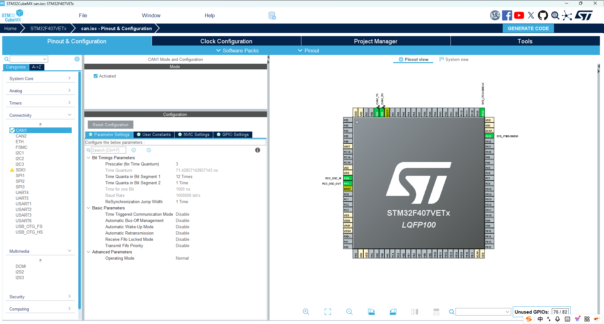Select USB_OTG_FS peripheral

click(29, 226)
